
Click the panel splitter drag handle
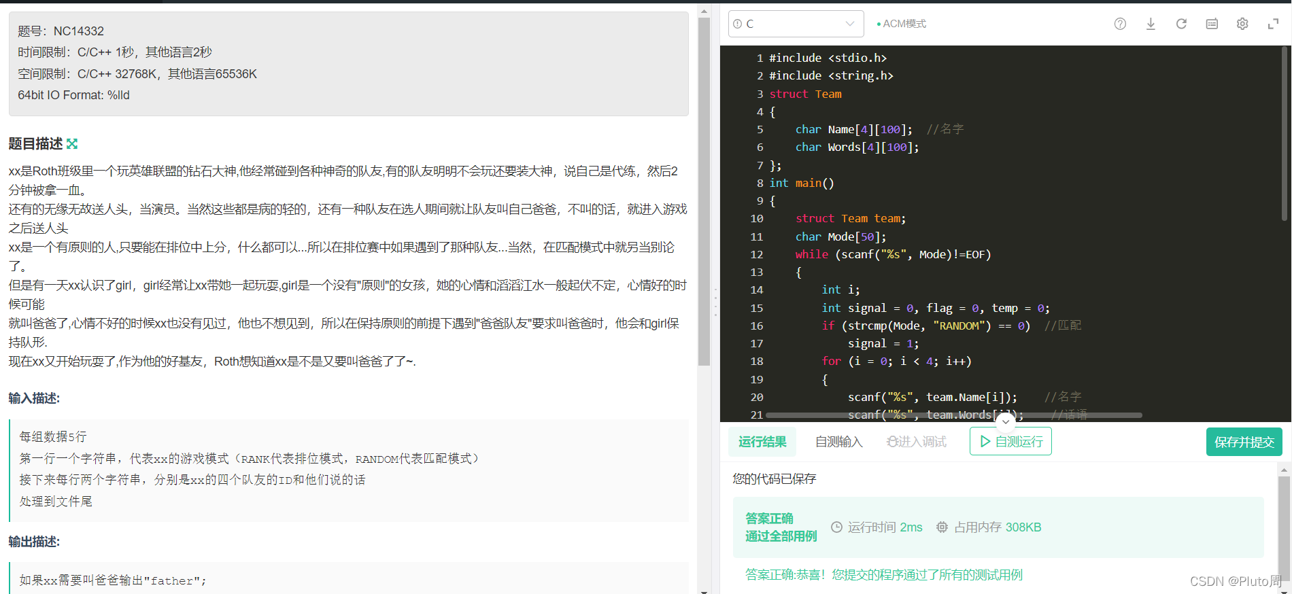[715, 302]
